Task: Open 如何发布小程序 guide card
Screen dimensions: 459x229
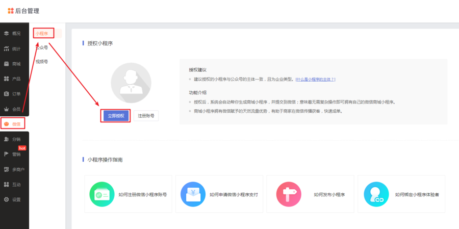Action: tap(310, 194)
